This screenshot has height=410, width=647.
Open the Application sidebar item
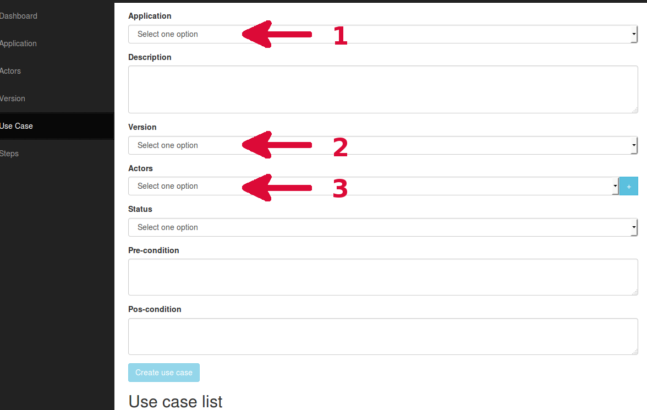(x=18, y=43)
